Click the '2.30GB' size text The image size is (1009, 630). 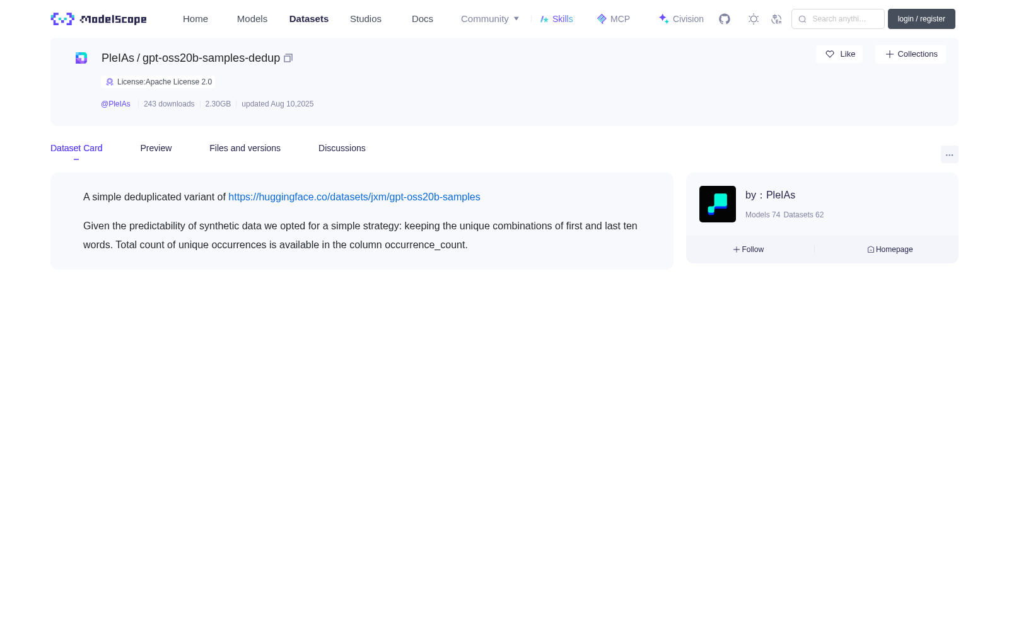[218, 104]
